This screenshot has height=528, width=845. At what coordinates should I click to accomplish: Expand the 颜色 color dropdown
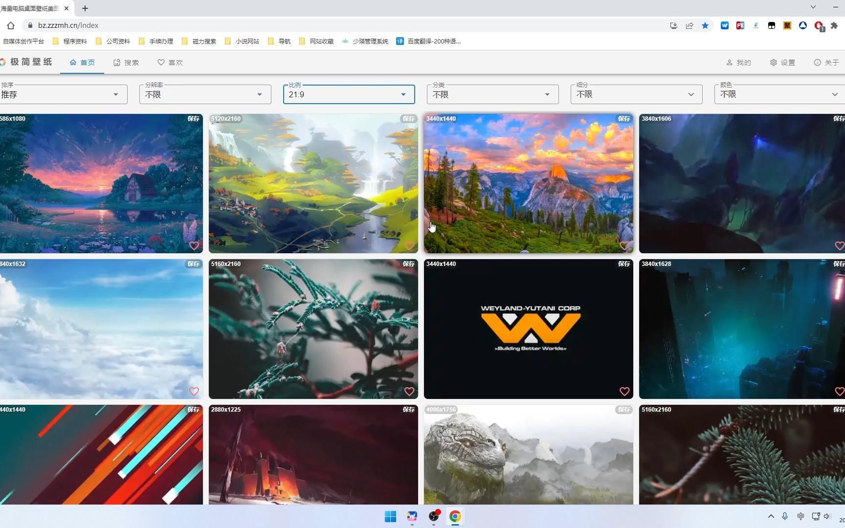point(779,94)
